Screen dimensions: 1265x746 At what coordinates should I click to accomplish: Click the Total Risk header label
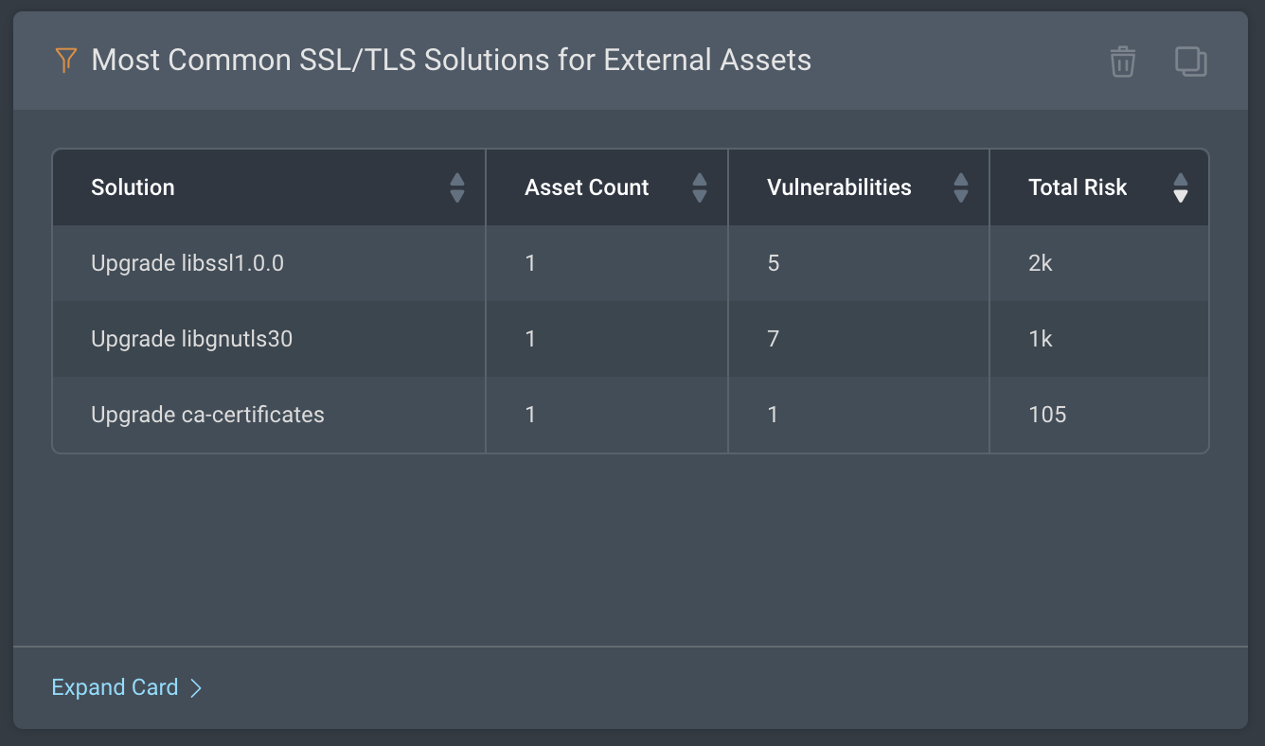click(x=1078, y=187)
